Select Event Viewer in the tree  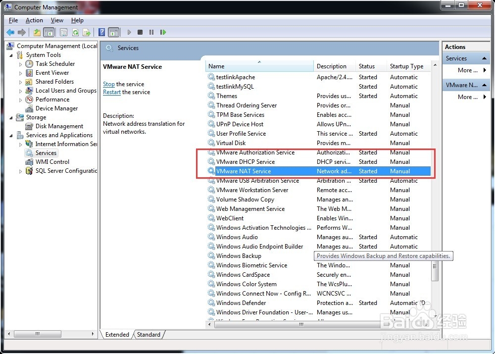pyautogui.click(x=52, y=73)
